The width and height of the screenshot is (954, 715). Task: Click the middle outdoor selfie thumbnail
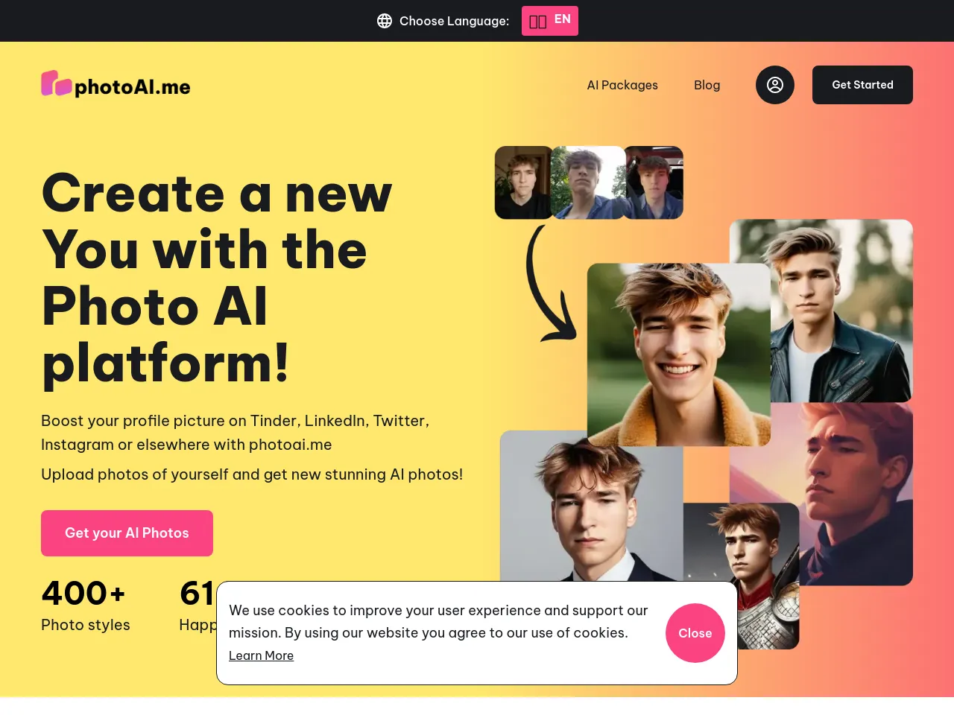click(588, 182)
